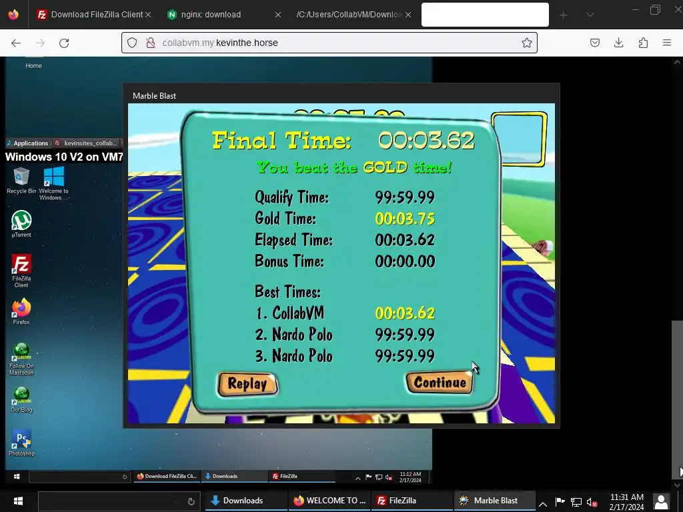Image resolution: width=683 pixels, height=512 pixels.
Task: Click the Replay button in Marble Blast
Action: 247,384
